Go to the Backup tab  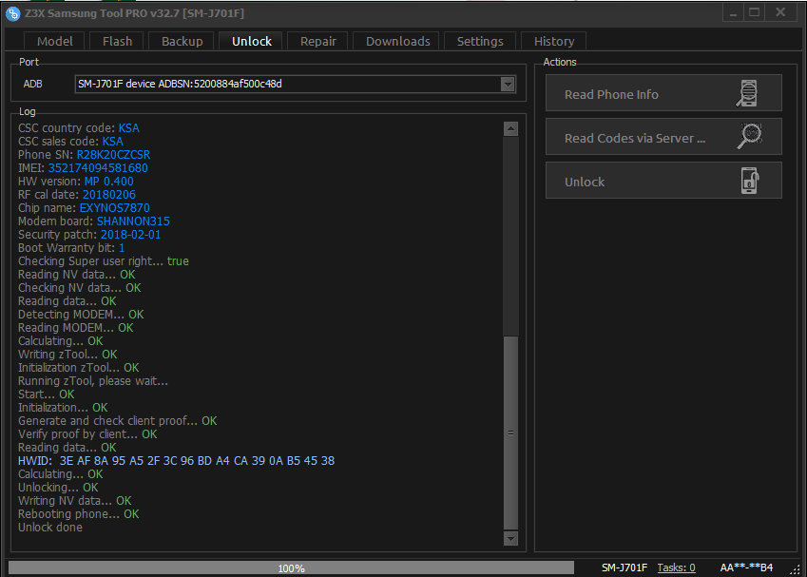click(183, 41)
